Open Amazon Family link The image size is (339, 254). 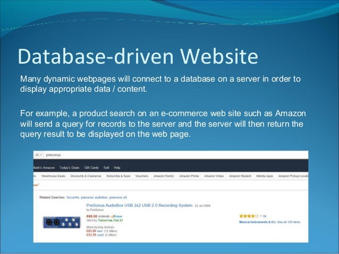164,176
